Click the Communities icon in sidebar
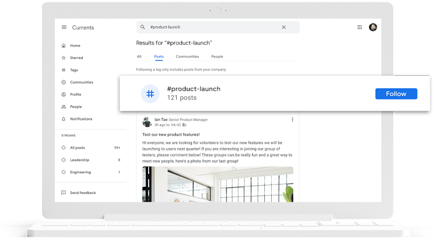The width and height of the screenshot is (444, 240). pyautogui.click(x=64, y=82)
